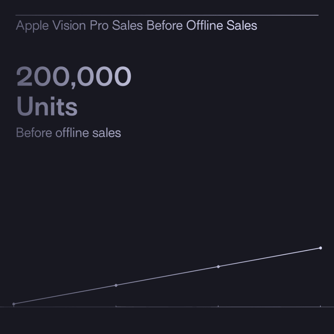
Task: Click the axis tick below the third point
Action: [218, 306]
